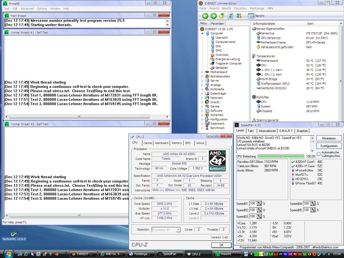Click Worker thread #1 horizontal scrollbar
The height and width of the screenshot is (258, 344).
click(87, 117)
